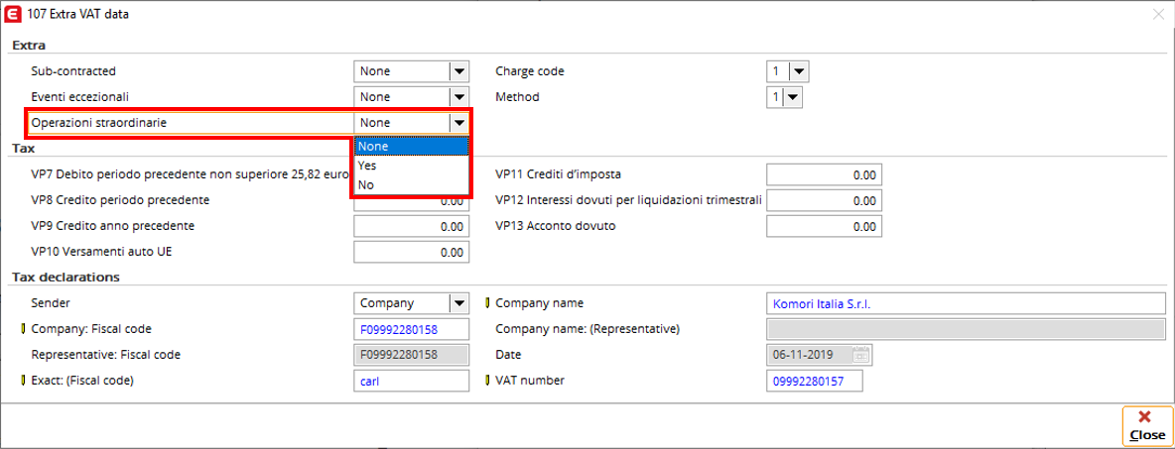Open the Charge code dropdown

788,71
